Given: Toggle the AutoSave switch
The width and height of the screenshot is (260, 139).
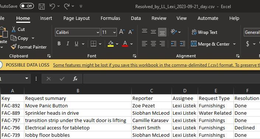Looking at the screenshot, I should tap(27, 6).
